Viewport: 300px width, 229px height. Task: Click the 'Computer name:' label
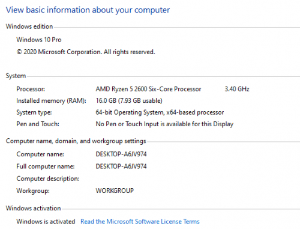click(40, 154)
